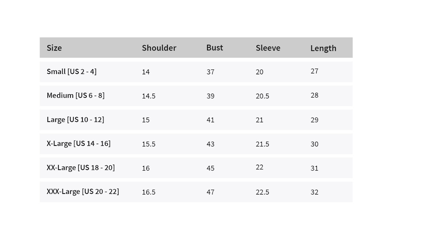
Task: Click the Large [US 10 - 12] row label
Action: [x=75, y=119]
